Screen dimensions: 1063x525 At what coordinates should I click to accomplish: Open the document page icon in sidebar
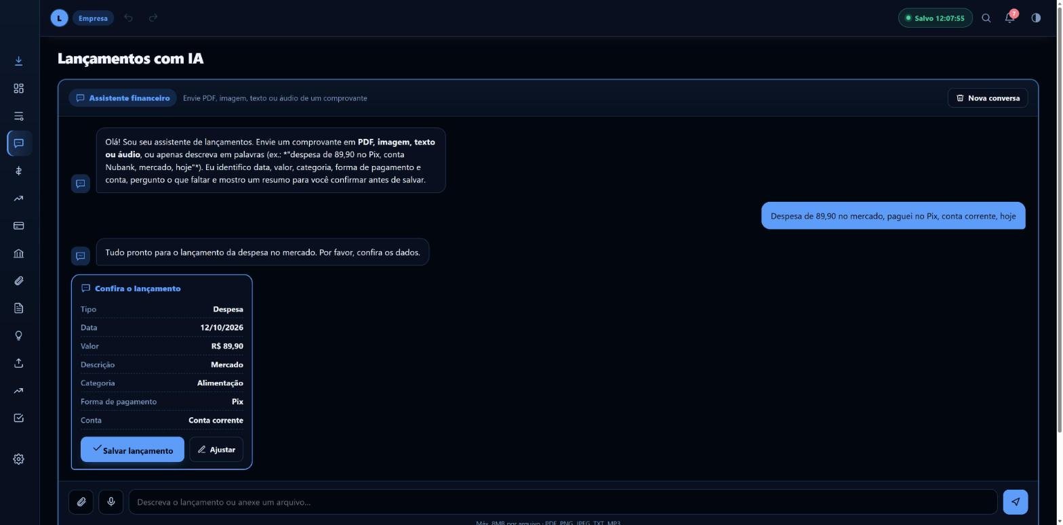point(18,308)
